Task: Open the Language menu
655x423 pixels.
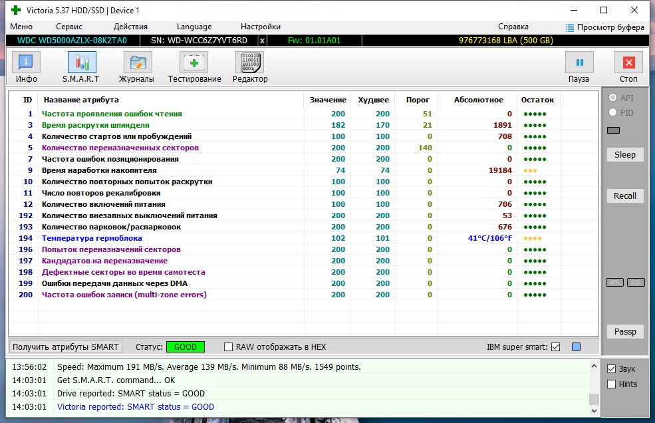Action: pos(194,27)
